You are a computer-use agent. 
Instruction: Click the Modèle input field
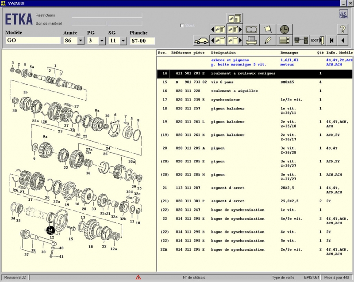click(33, 41)
